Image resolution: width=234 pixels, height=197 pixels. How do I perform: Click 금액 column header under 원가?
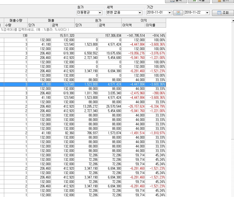click(x=110, y=25)
